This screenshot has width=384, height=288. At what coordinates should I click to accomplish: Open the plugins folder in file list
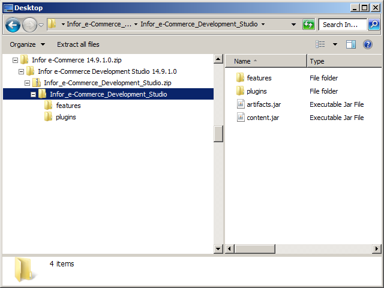point(257,91)
